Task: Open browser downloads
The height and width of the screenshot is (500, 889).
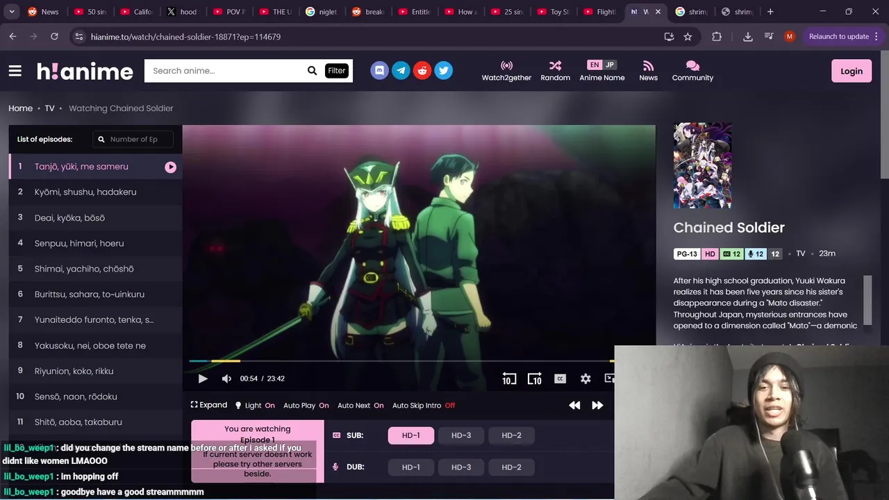Action: pyautogui.click(x=748, y=37)
